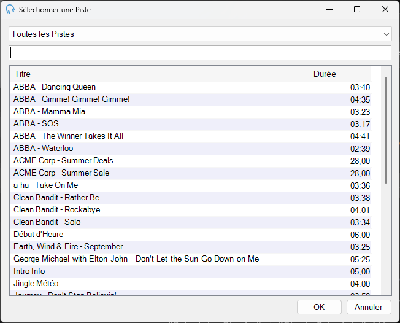The image size is (400, 323).
Task: Confirm selection with OK button
Action: pos(319,307)
